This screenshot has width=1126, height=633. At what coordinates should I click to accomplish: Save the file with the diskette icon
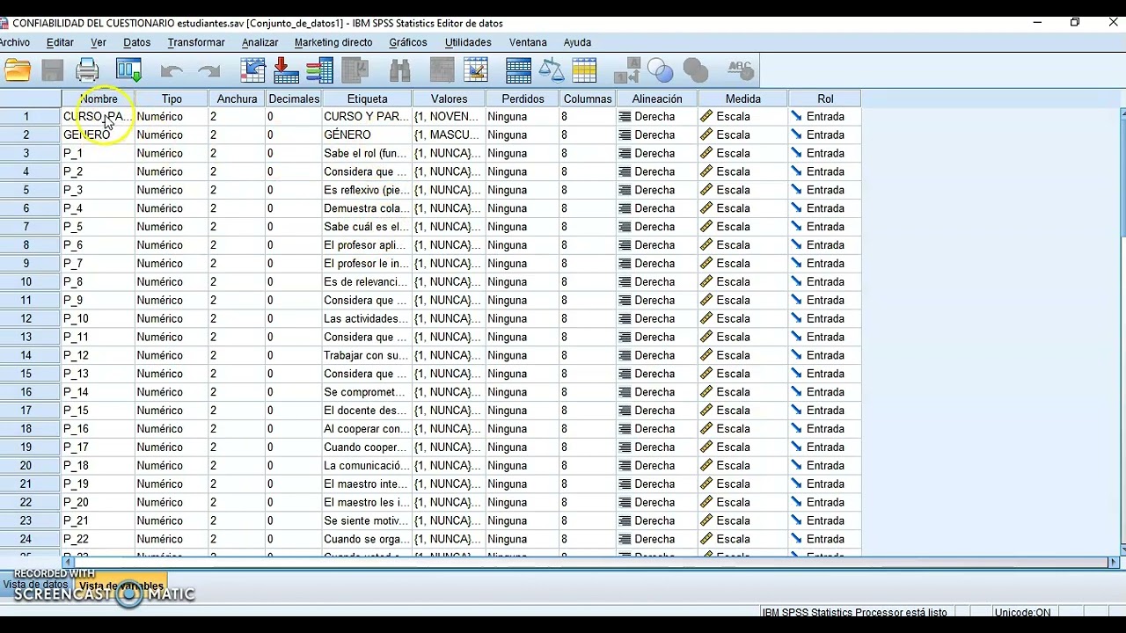pyautogui.click(x=52, y=70)
